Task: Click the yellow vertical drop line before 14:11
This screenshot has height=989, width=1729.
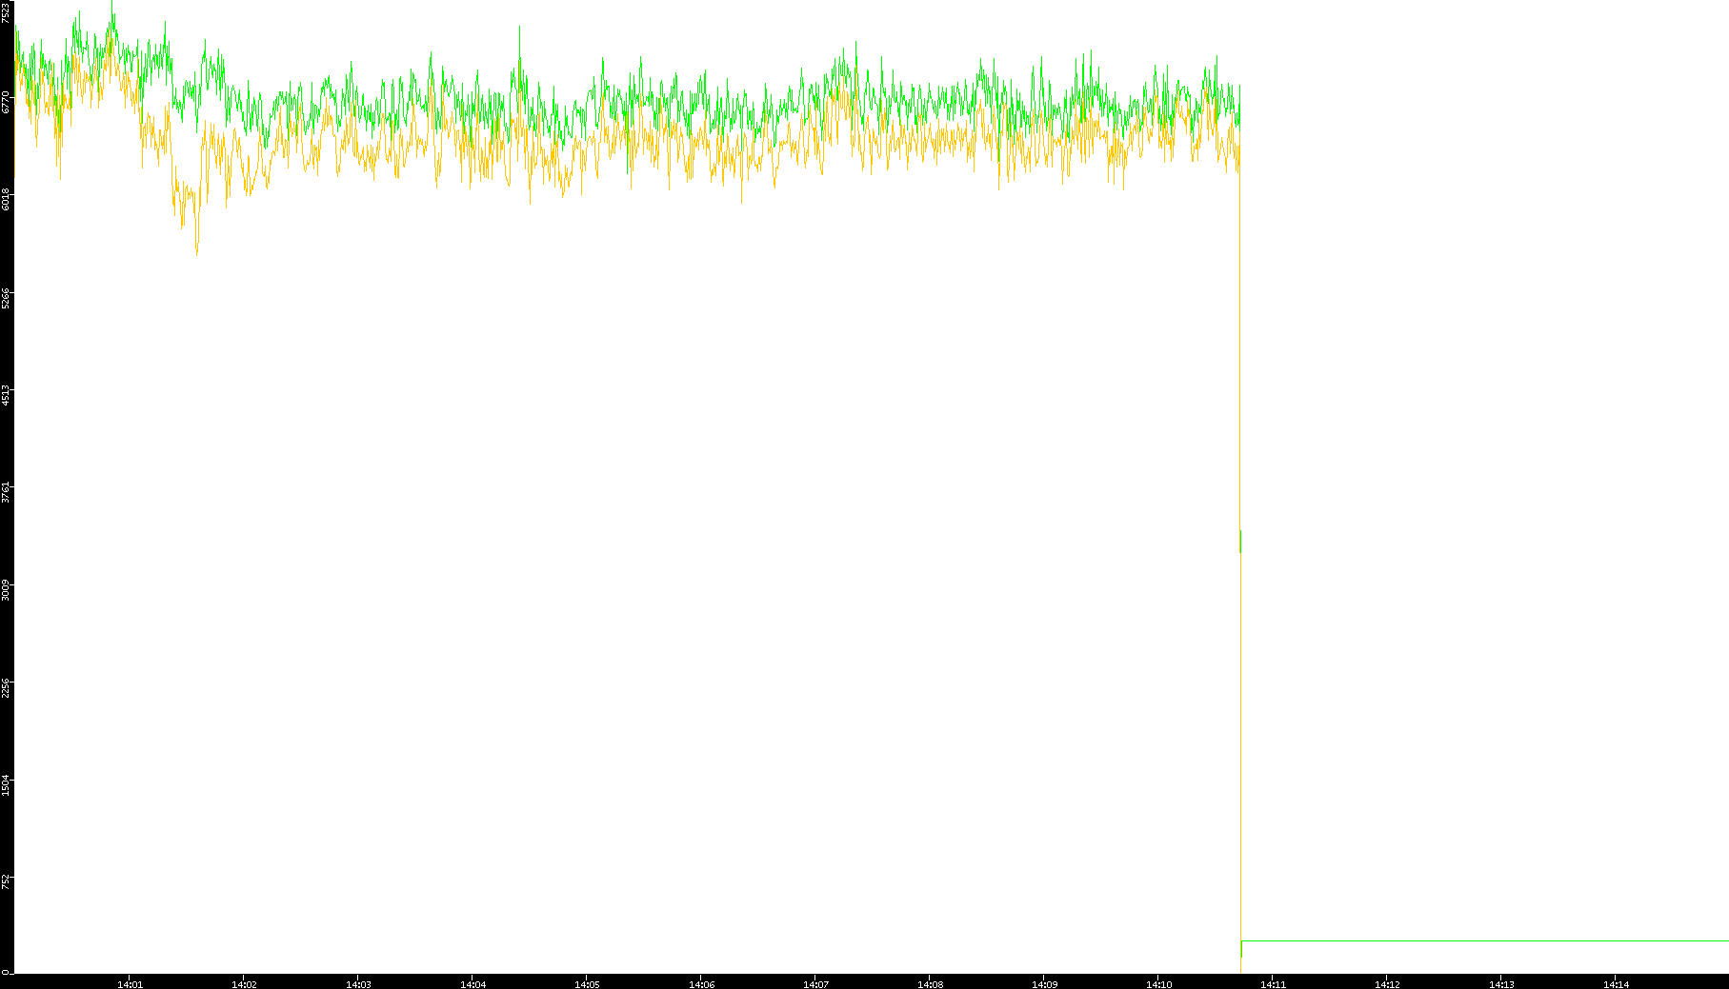Action: click(x=1240, y=762)
